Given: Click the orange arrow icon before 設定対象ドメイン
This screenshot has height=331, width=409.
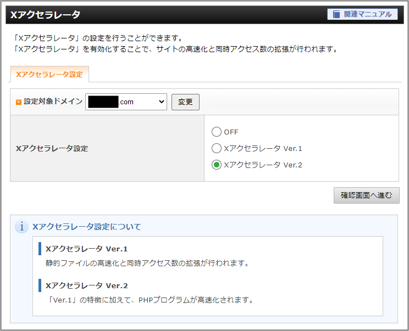Looking at the screenshot, I should [x=18, y=102].
